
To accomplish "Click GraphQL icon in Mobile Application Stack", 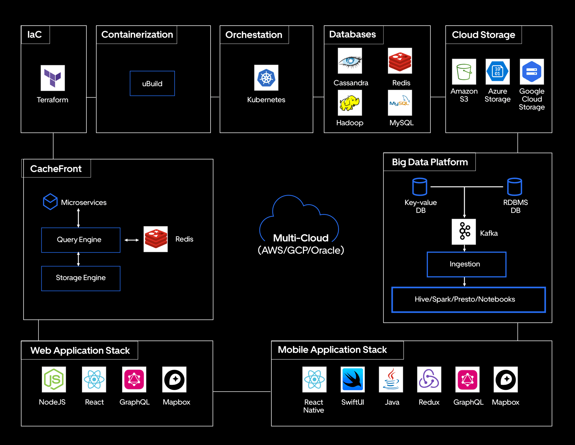I will pos(467,379).
